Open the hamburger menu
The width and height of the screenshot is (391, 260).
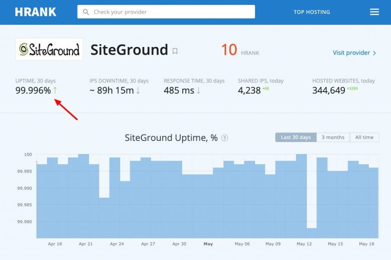click(x=374, y=12)
